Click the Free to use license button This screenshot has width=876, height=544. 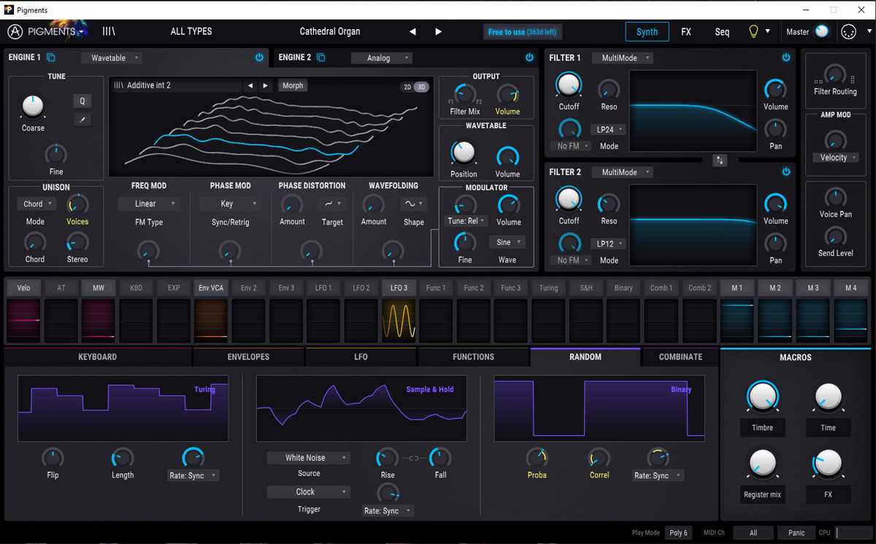[x=523, y=32]
